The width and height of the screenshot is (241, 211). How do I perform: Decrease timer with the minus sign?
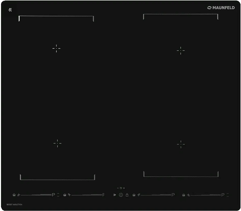(x=118, y=188)
